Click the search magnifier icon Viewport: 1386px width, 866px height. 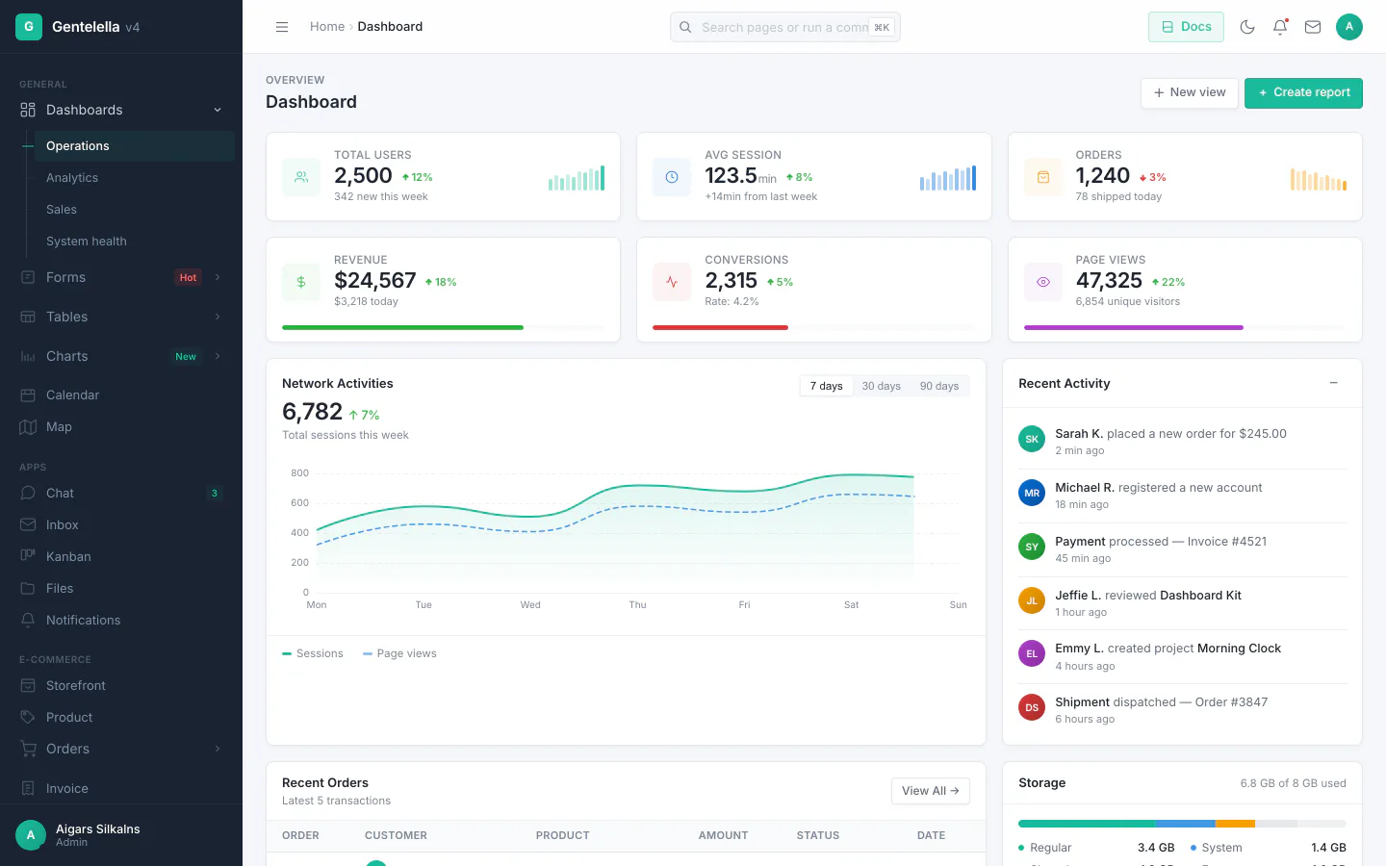tap(685, 27)
